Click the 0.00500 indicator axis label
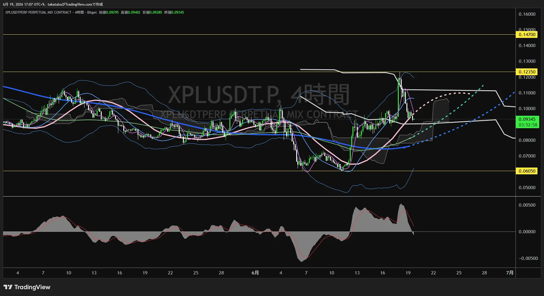This screenshot has width=544, height=296. 527,205
